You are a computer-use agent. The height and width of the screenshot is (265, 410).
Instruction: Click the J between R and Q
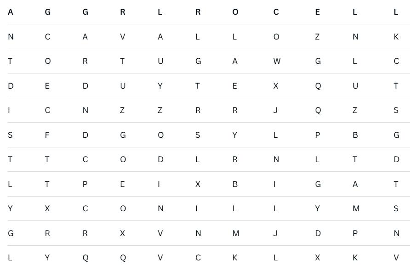[276, 111]
